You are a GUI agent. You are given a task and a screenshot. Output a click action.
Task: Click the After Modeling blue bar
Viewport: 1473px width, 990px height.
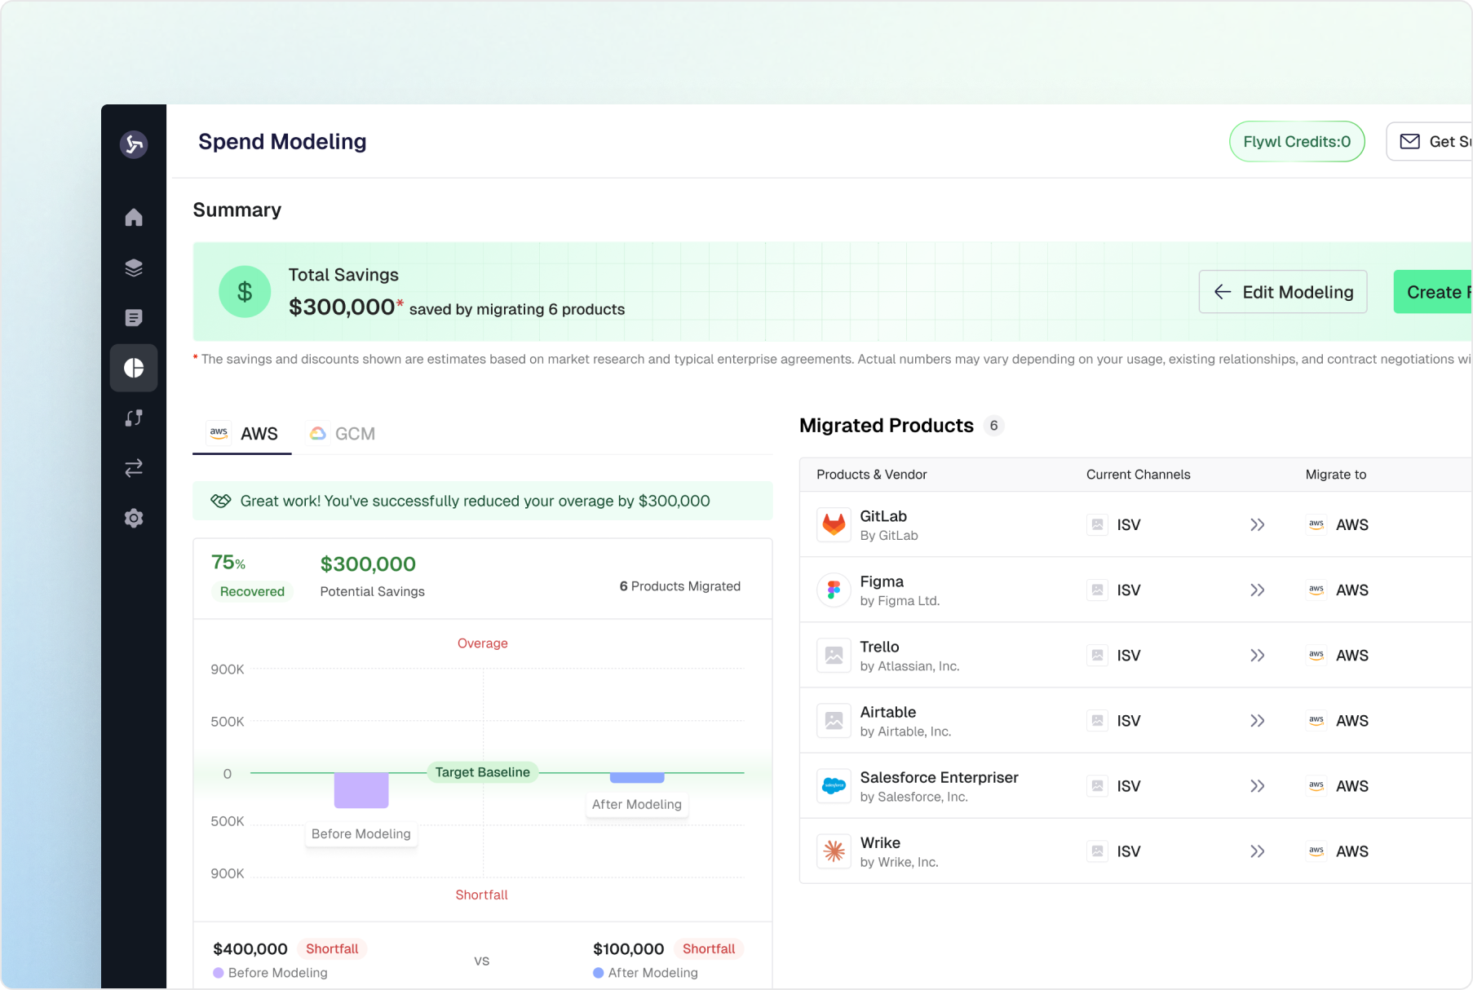pos(637,778)
